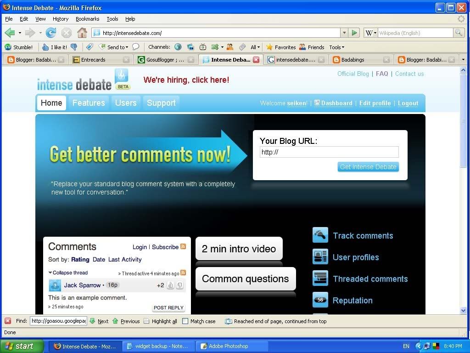Click the thread RSS feed icon
The width and height of the screenshot is (470, 353).
tap(183, 273)
